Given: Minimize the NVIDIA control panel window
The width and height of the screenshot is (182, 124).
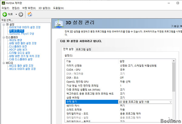Looking at the screenshot, I should click(169, 3).
